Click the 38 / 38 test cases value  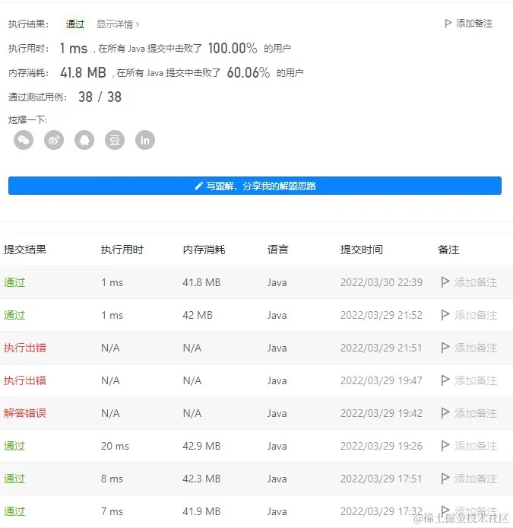click(100, 97)
